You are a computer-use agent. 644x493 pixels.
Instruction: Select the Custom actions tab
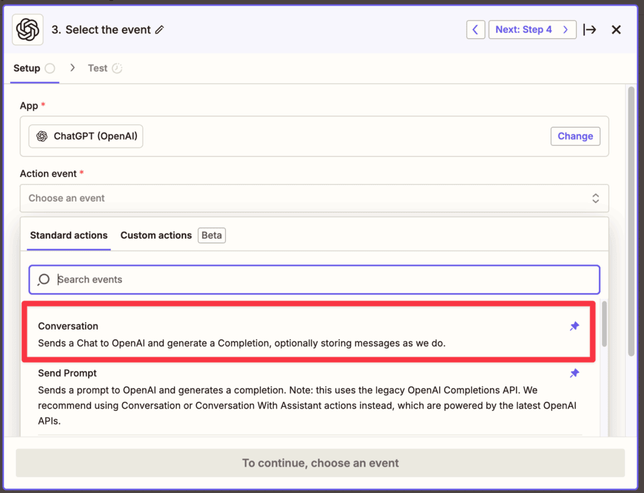pos(156,236)
